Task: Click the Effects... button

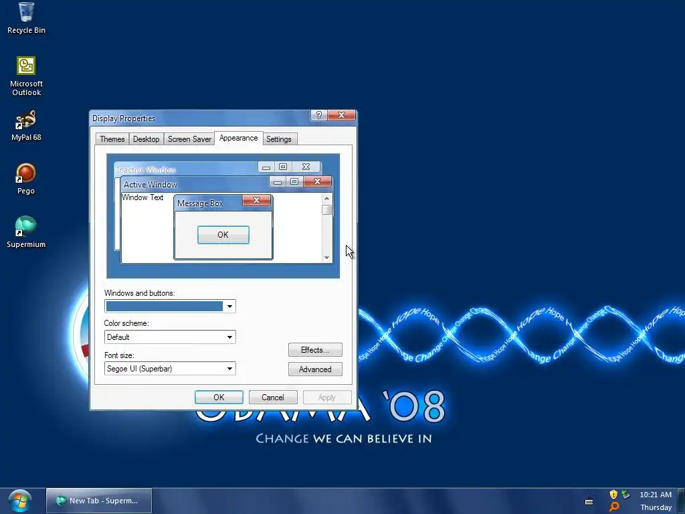Action: click(x=315, y=349)
